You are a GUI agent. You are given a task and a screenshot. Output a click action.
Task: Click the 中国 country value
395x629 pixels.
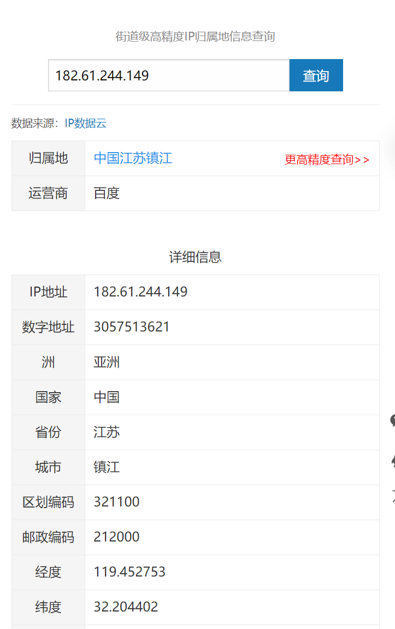click(x=107, y=397)
